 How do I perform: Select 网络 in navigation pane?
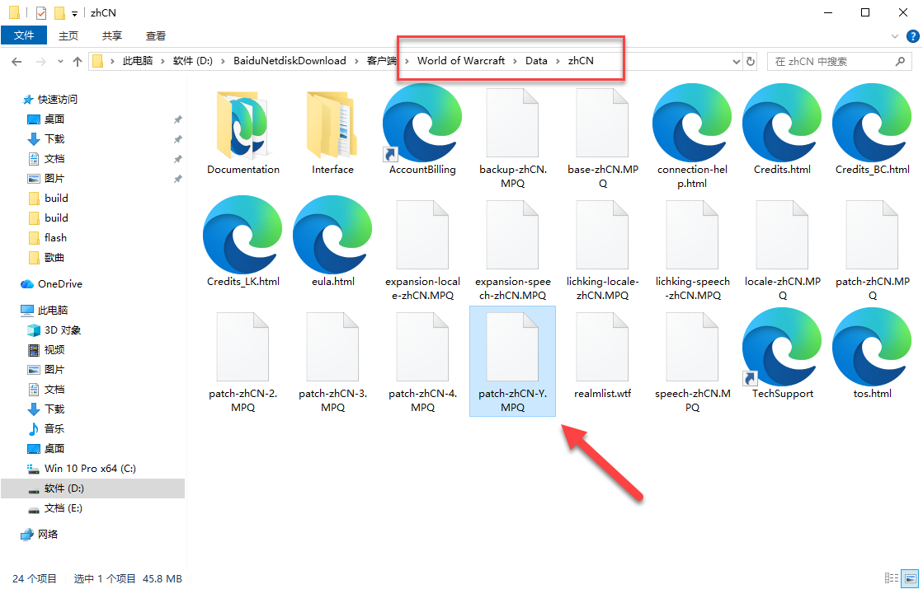[48, 535]
